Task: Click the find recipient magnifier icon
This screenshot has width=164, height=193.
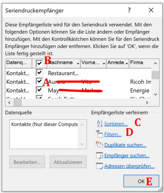Action: tap(100, 155)
